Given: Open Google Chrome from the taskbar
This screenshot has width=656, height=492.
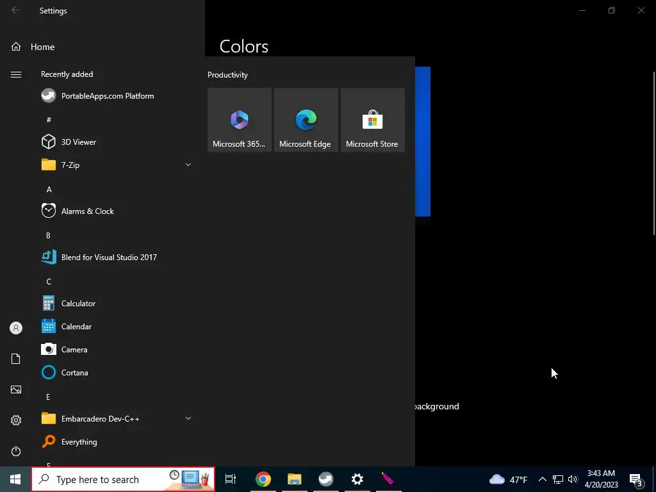Looking at the screenshot, I should (x=263, y=479).
